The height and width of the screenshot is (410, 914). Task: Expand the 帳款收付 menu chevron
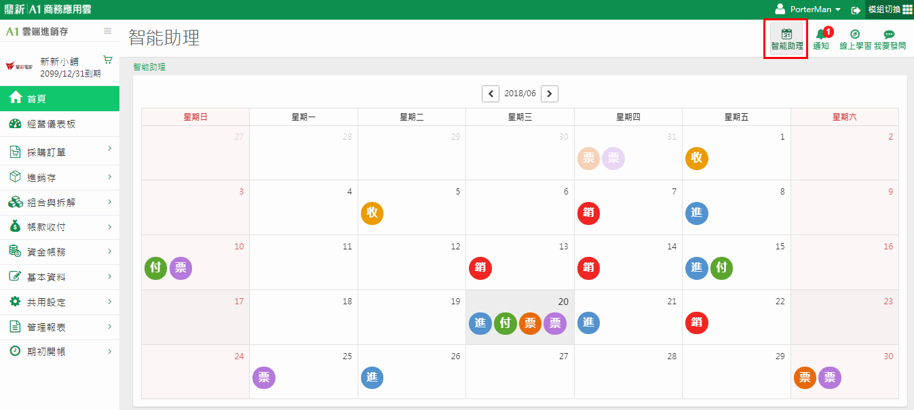(x=109, y=226)
